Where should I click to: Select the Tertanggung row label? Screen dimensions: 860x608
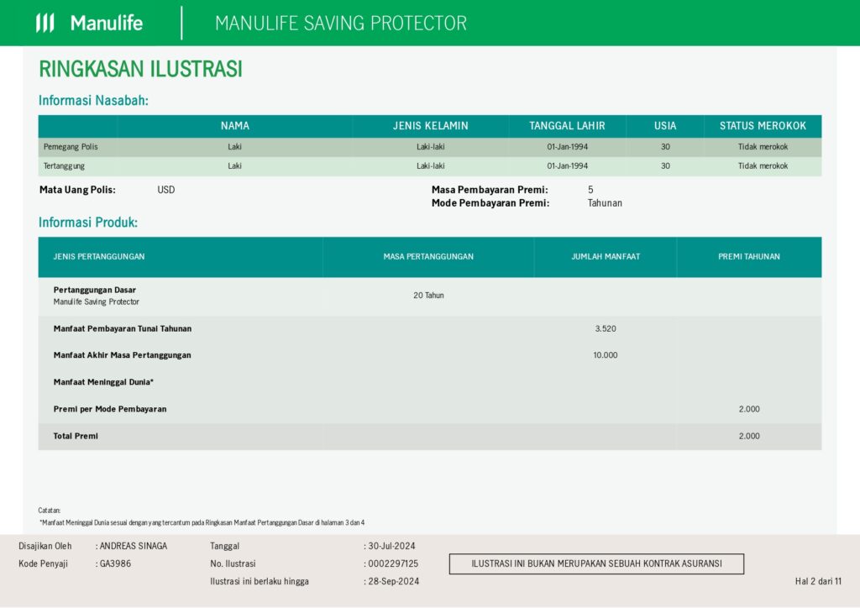point(64,165)
